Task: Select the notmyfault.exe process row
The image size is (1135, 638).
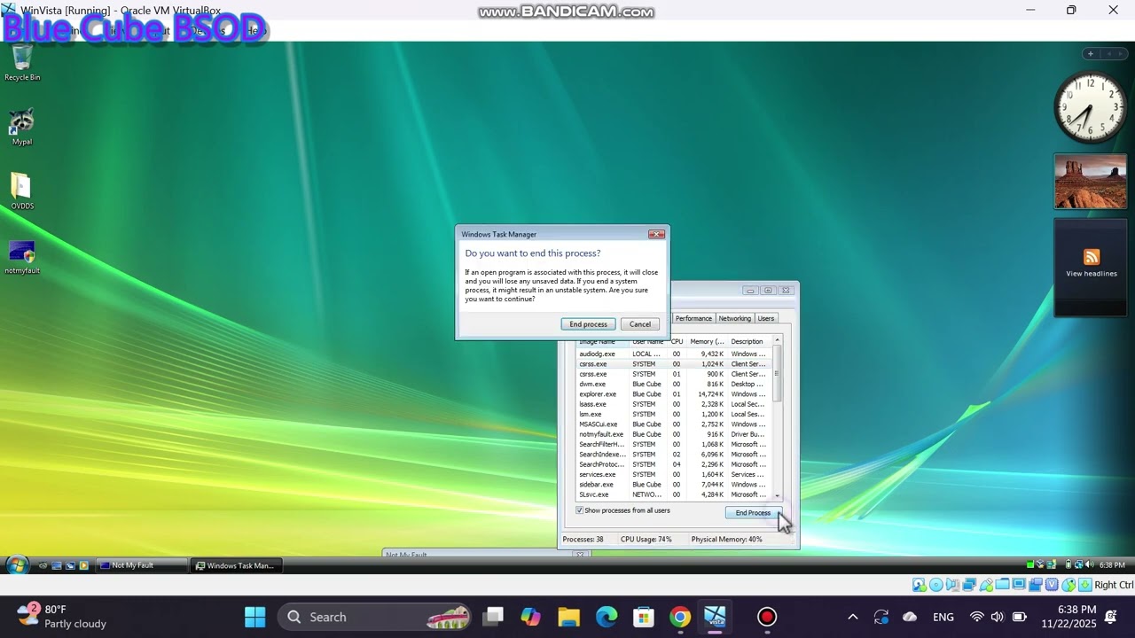Action: (674, 434)
